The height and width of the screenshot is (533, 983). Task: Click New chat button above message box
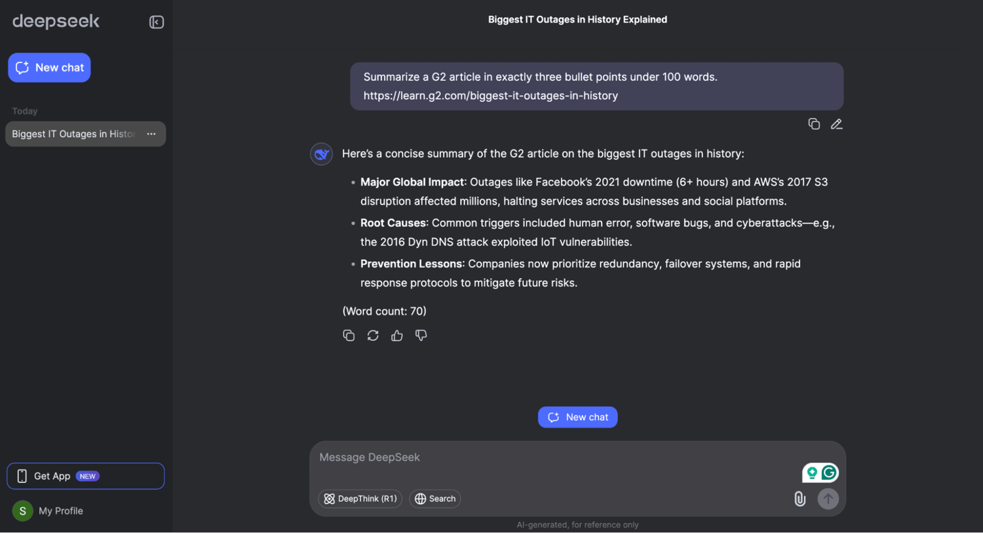577,417
